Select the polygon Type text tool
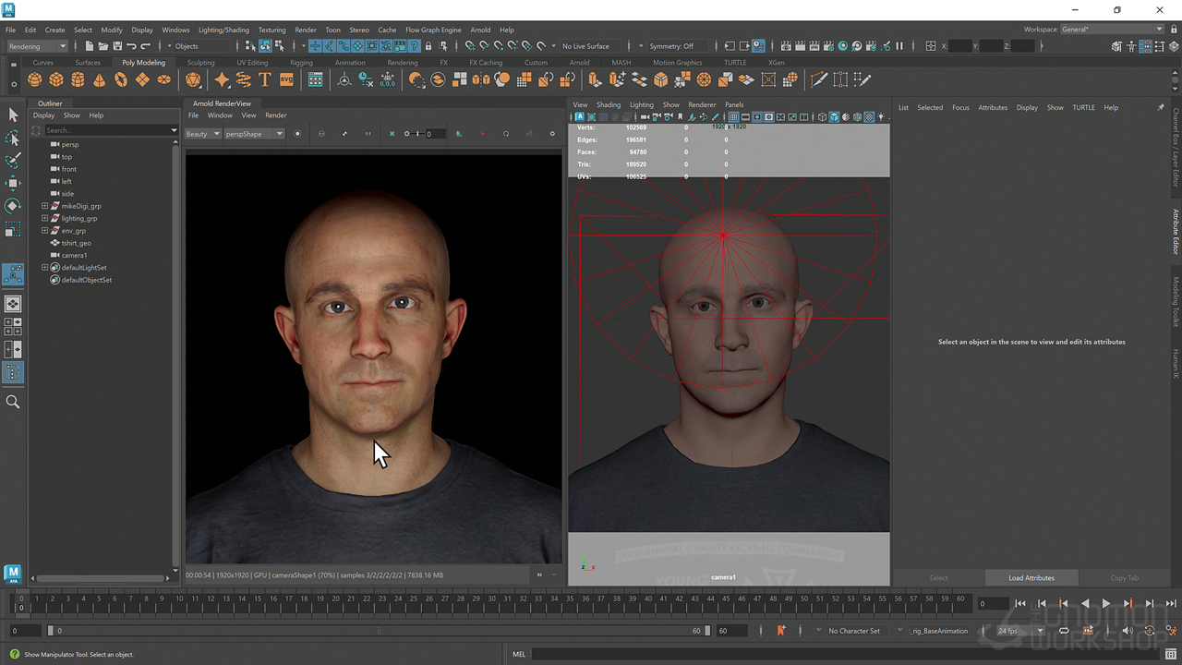This screenshot has height=665, width=1182. pyautogui.click(x=265, y=80)
